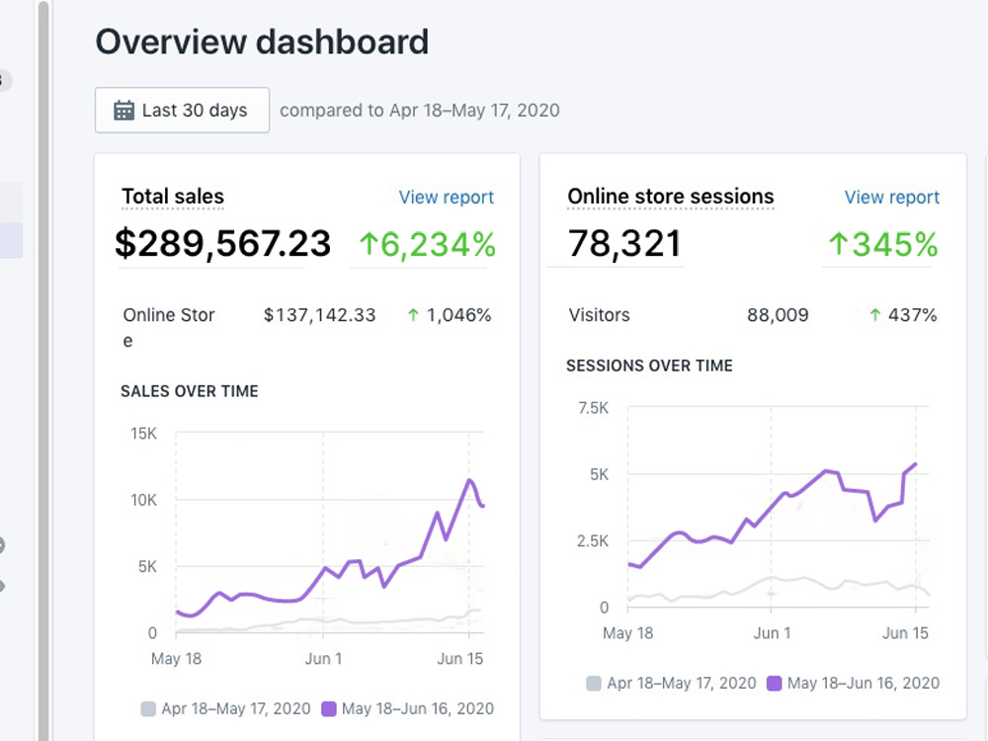Click the Overview dashboard page title
The height and width of the screenshot is (741, 988).
(x=262, y=42)
